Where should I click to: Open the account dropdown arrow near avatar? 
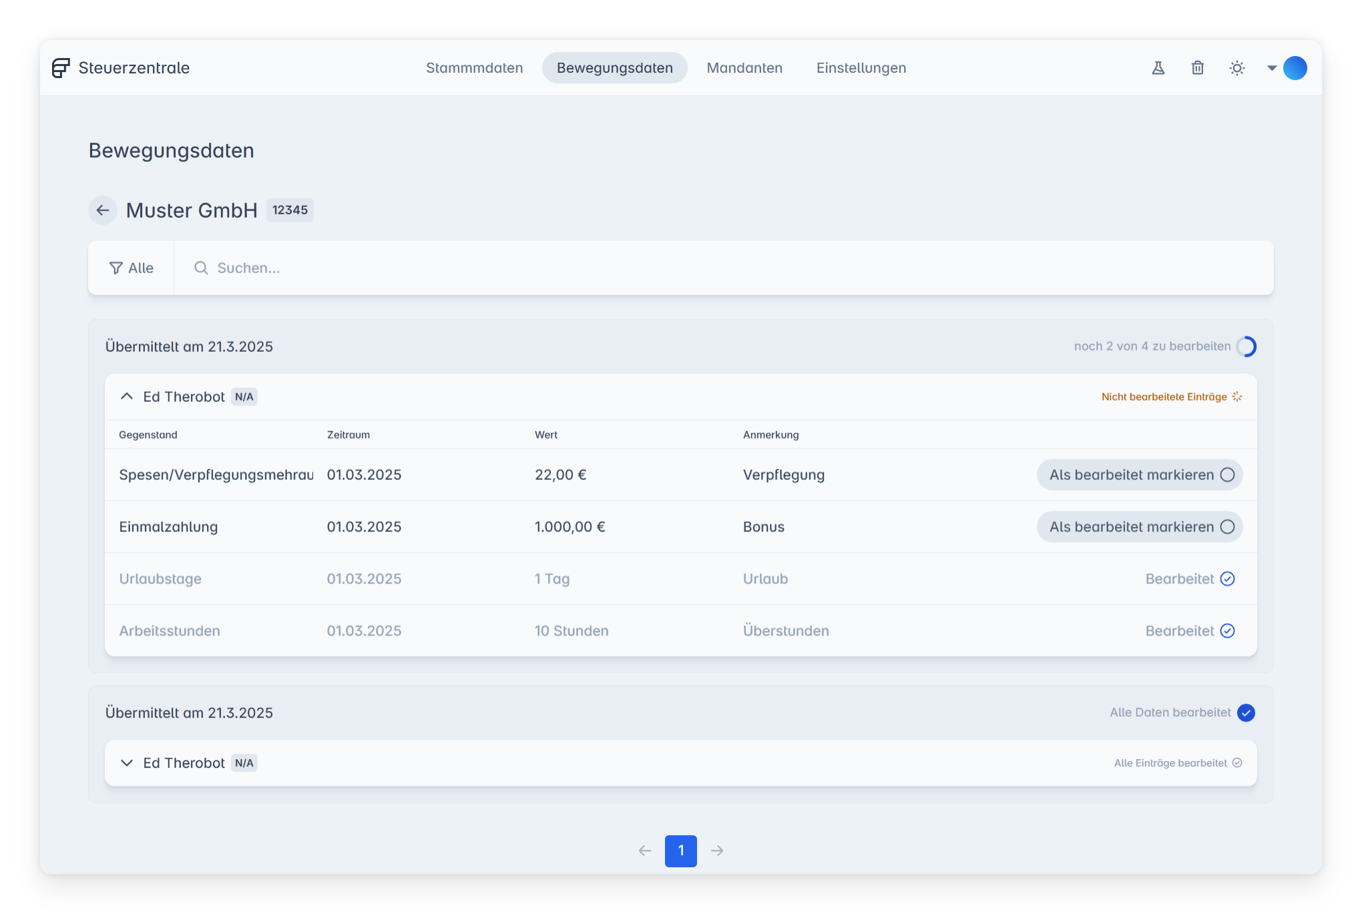point(1272,68)
